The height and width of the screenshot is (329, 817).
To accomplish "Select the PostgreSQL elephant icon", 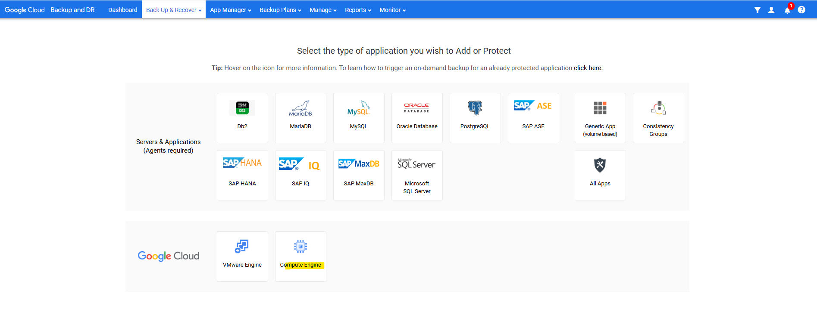I will [475, 108].
